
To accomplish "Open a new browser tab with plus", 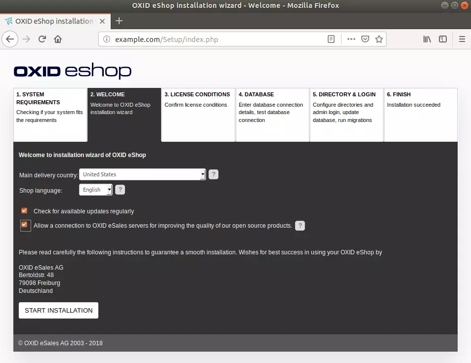I will [x=119, y=21].
